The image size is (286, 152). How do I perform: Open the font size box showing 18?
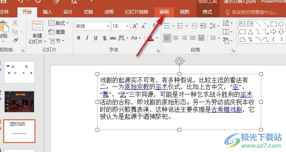(121, 26)
